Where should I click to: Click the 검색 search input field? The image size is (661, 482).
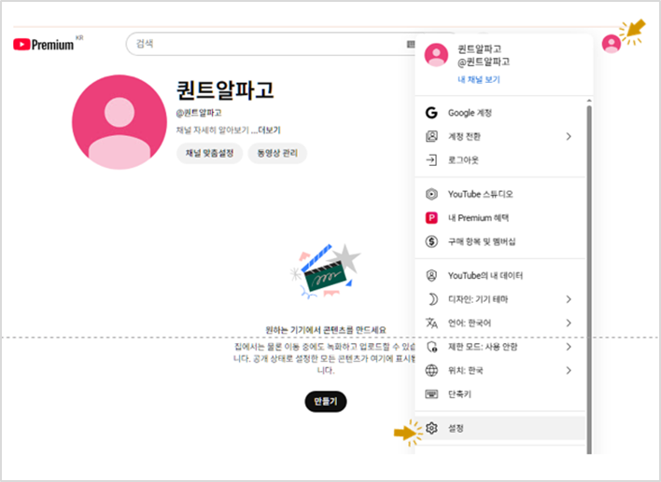pos(270,44)
